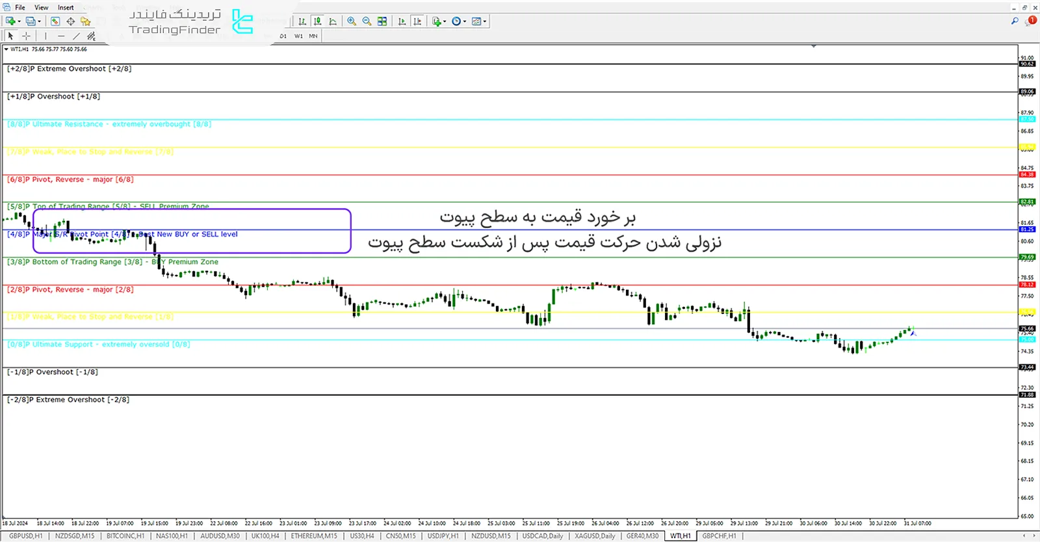Click the [-2/8]P Extreme Overshoot label
The image size is (1040, 542).
[x=68, y=400]
